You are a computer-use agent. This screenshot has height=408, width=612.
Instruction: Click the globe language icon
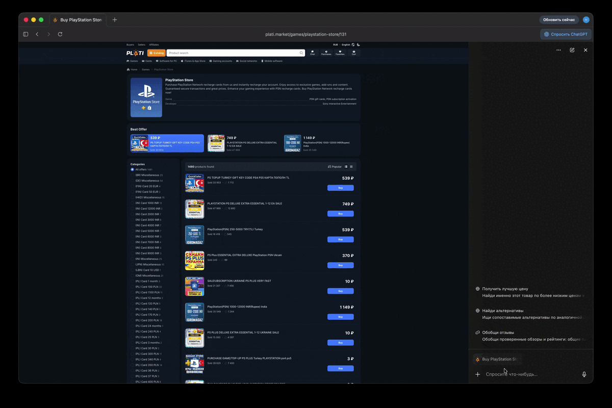tap(353, 44)
